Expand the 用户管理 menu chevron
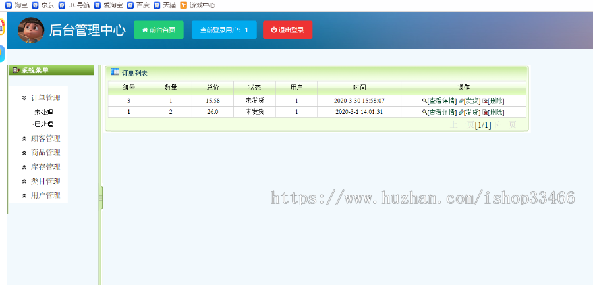 (x=24, y=195)
